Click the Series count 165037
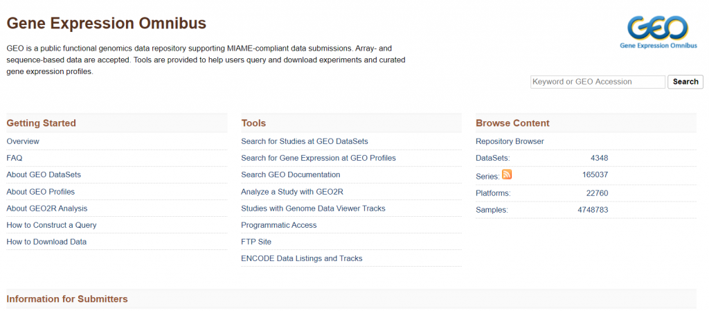 tap(595, 175)
